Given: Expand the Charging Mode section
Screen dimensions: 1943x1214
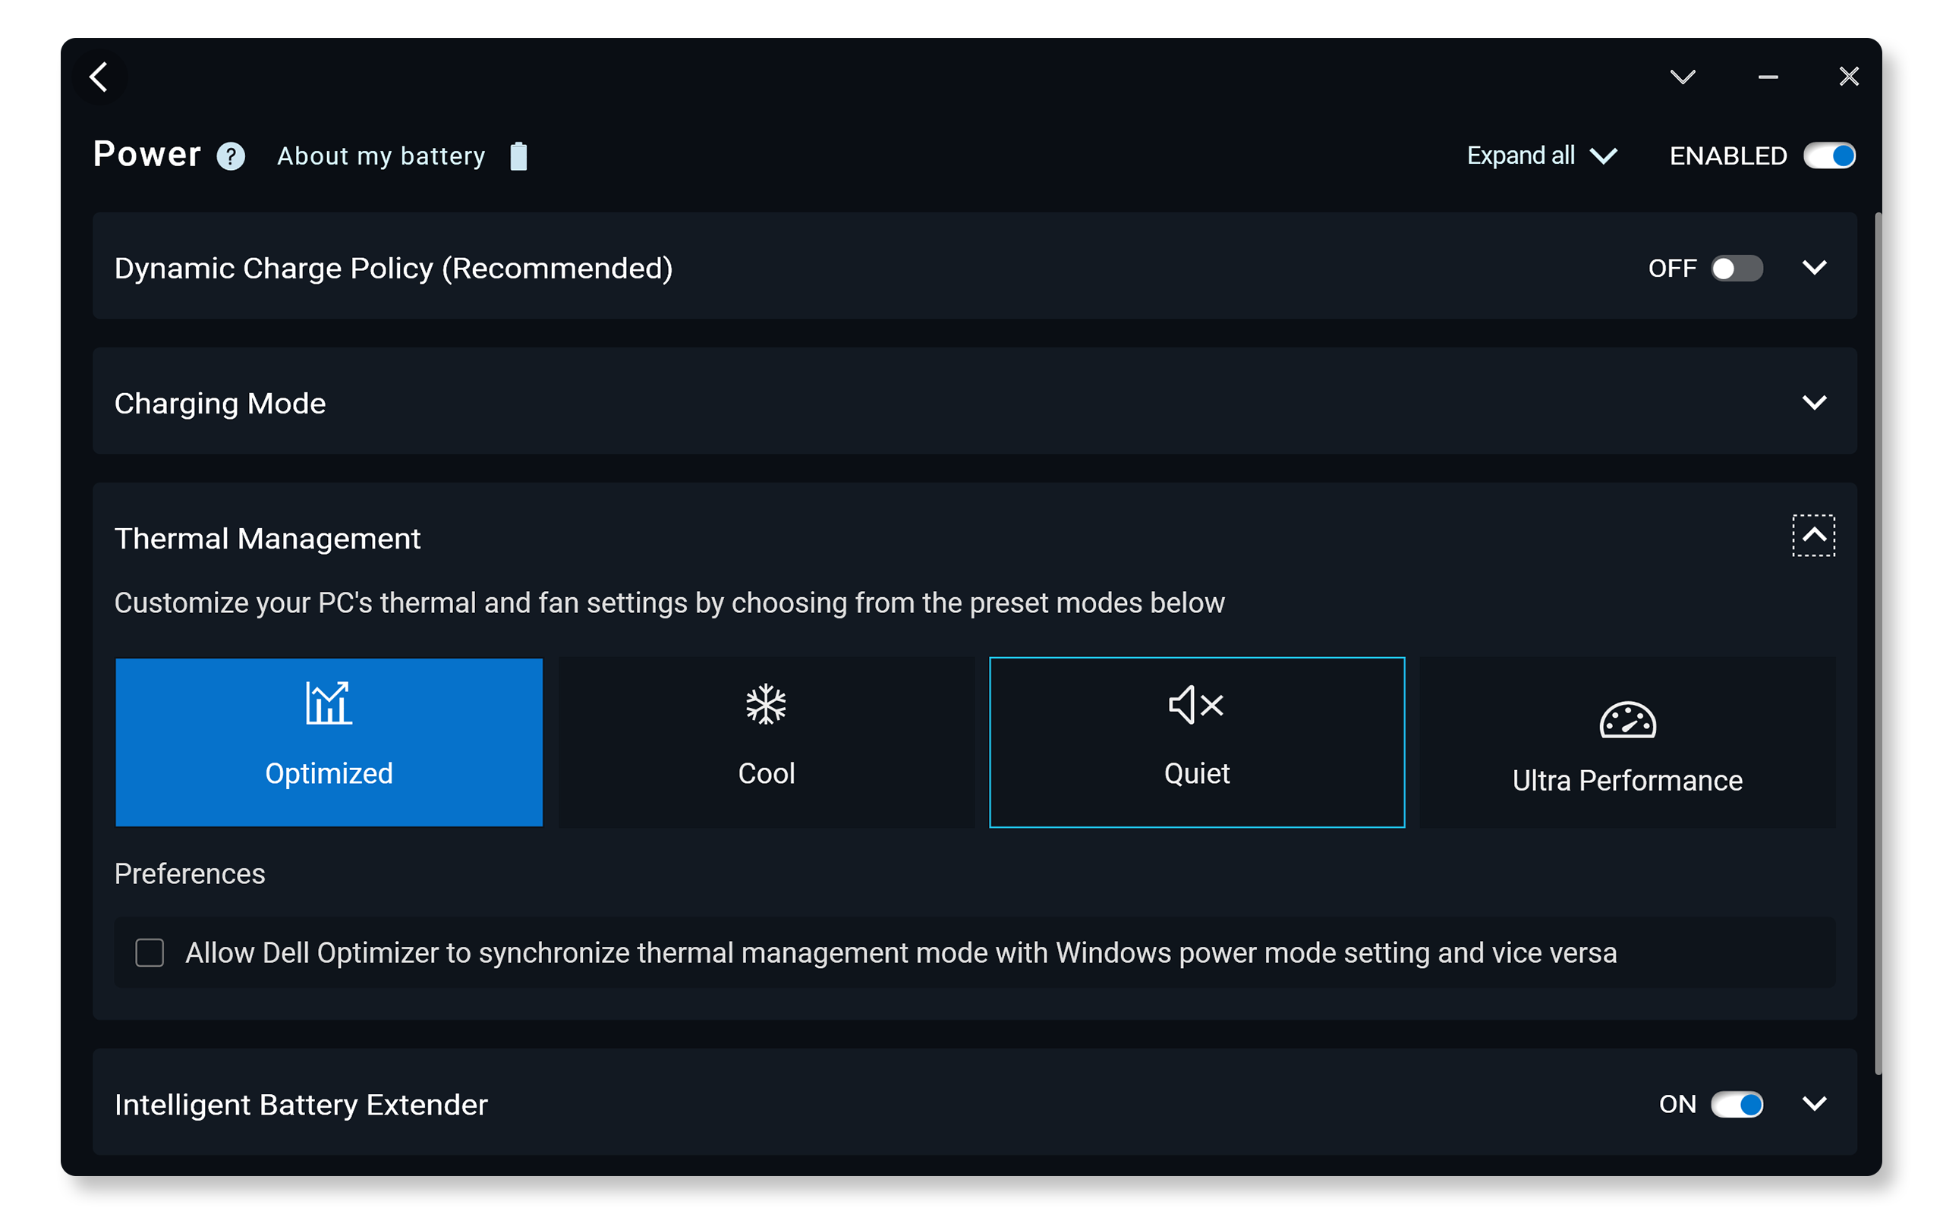Looking at the screenshot, I should coord(1814,403).
